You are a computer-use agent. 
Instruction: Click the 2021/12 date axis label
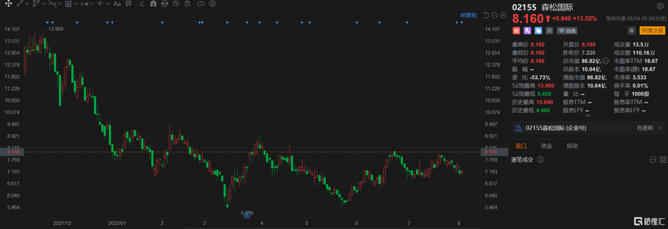62,223
